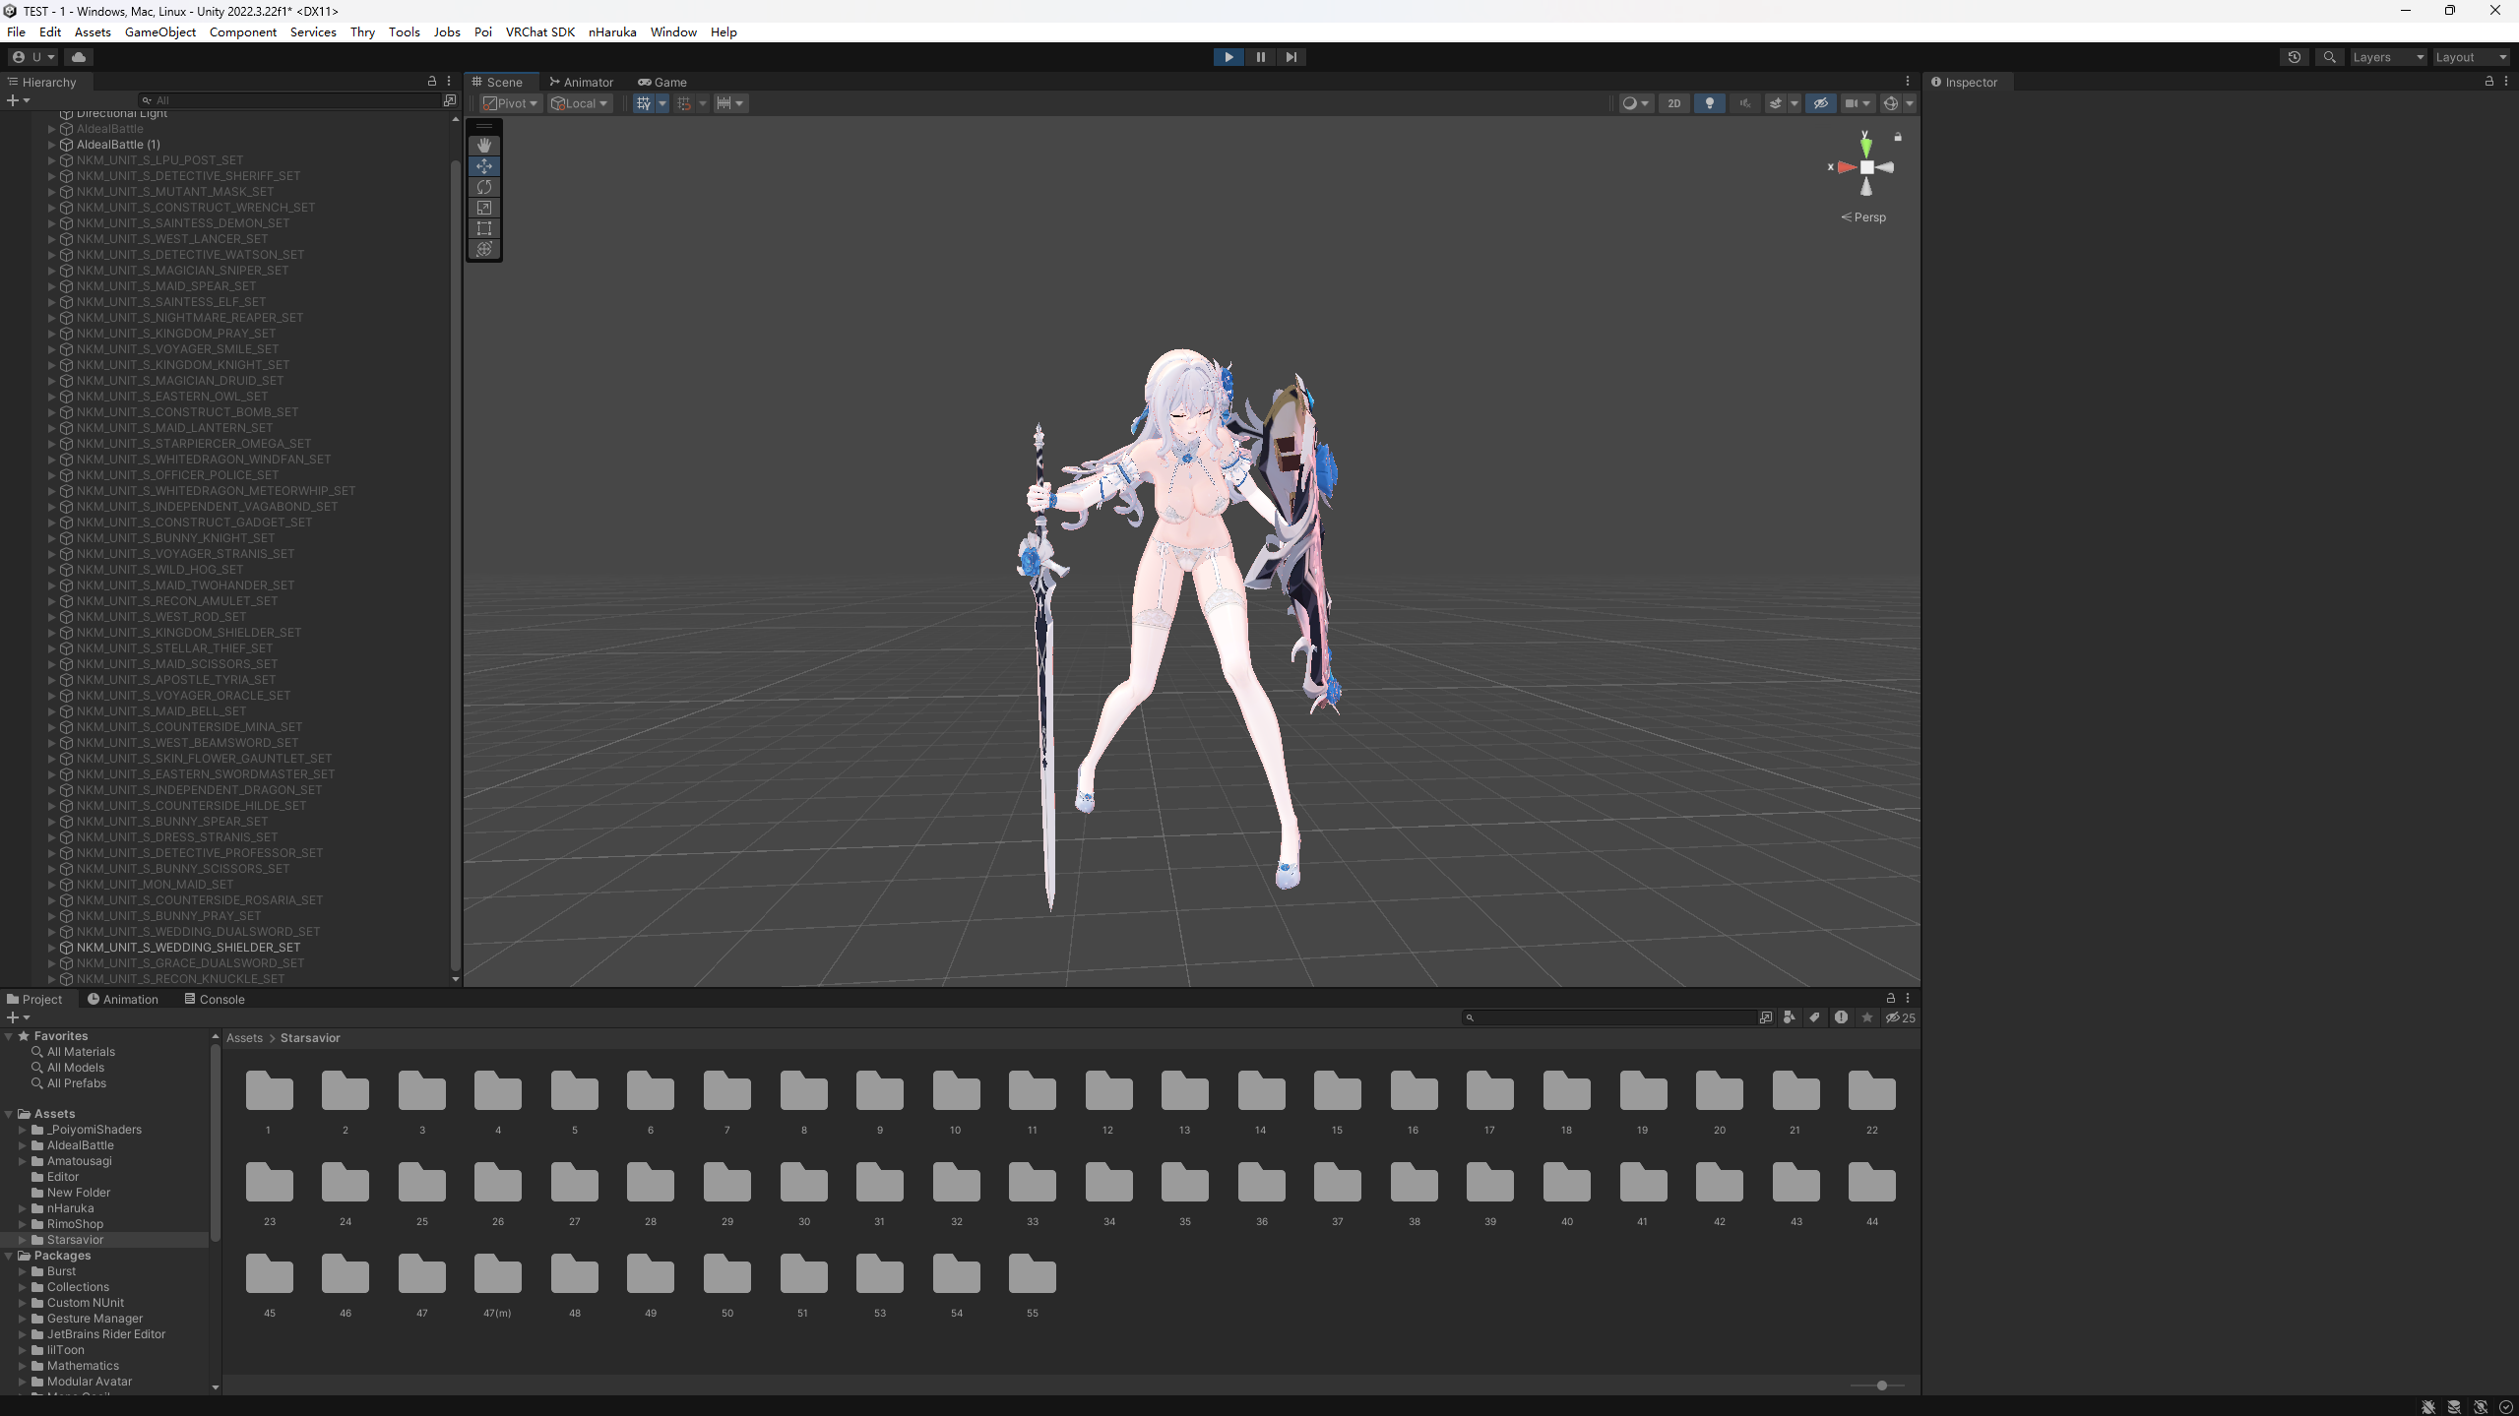Open the Layers dropdown
Viewport: 2519px width, 1416px height.
(2388, 57)
